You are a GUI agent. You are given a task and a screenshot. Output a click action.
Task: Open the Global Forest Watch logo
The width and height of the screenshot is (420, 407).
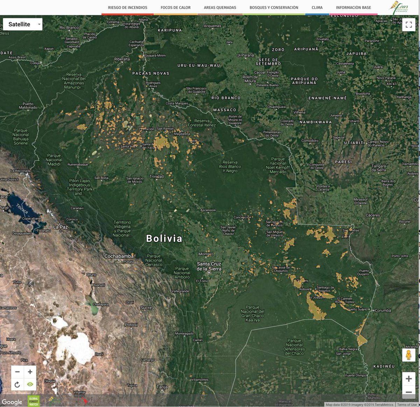34,401
